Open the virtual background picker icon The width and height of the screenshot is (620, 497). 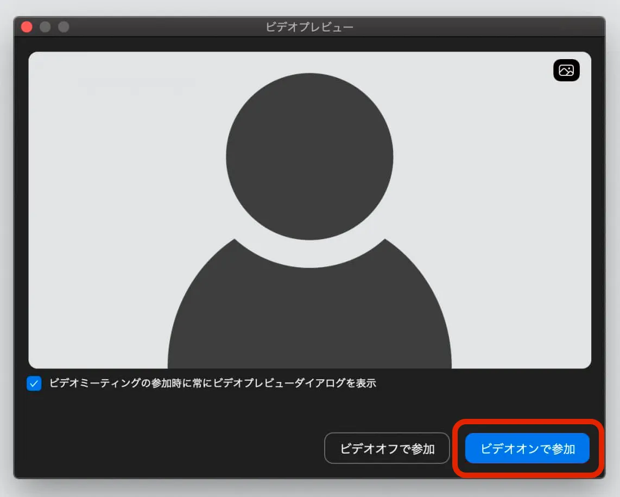pos(566,71)
